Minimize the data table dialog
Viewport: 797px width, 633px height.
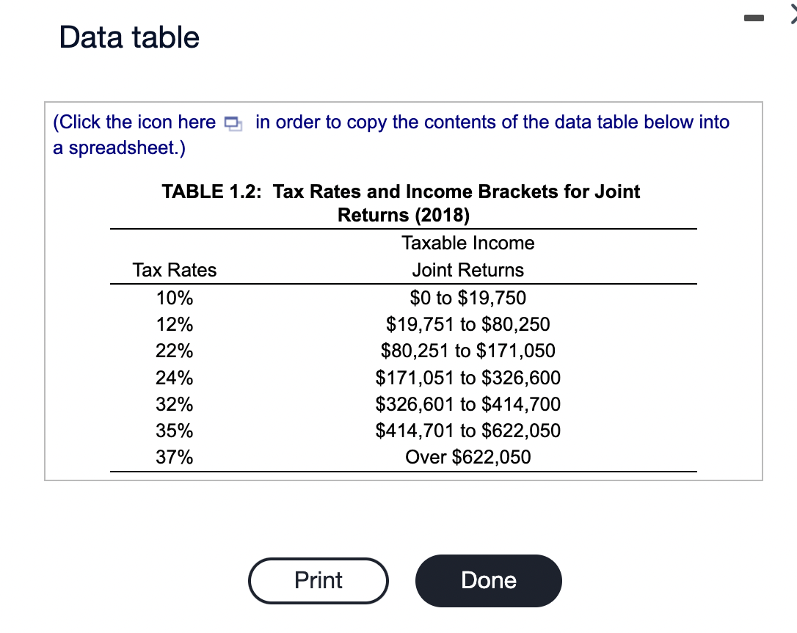coord(754,18)
